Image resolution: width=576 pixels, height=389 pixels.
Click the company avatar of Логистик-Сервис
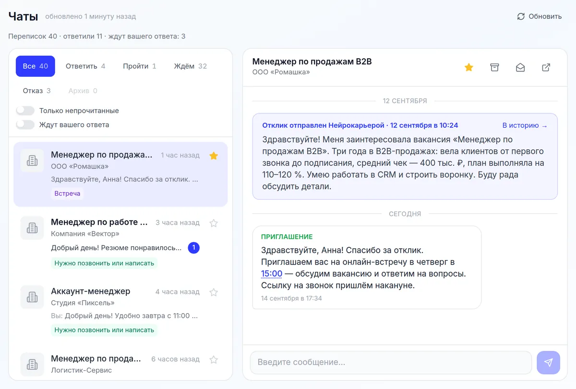tap(32, 364)
